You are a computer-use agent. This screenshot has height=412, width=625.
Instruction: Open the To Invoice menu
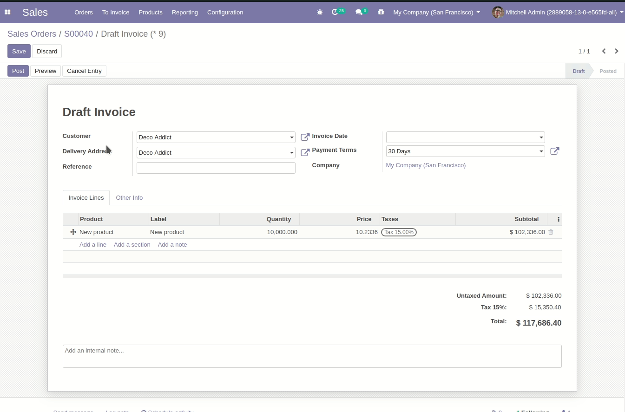coord(116,12)
